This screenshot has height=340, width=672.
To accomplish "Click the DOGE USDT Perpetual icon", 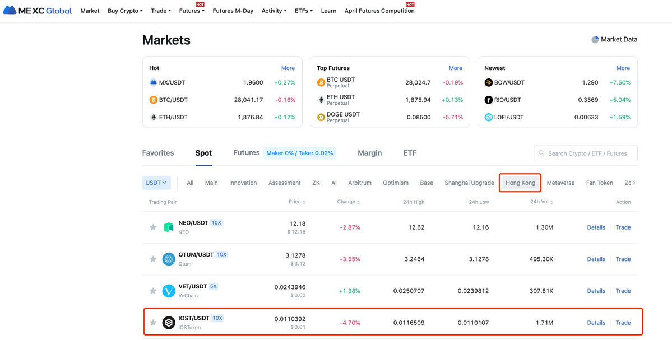I will point(321,117).
